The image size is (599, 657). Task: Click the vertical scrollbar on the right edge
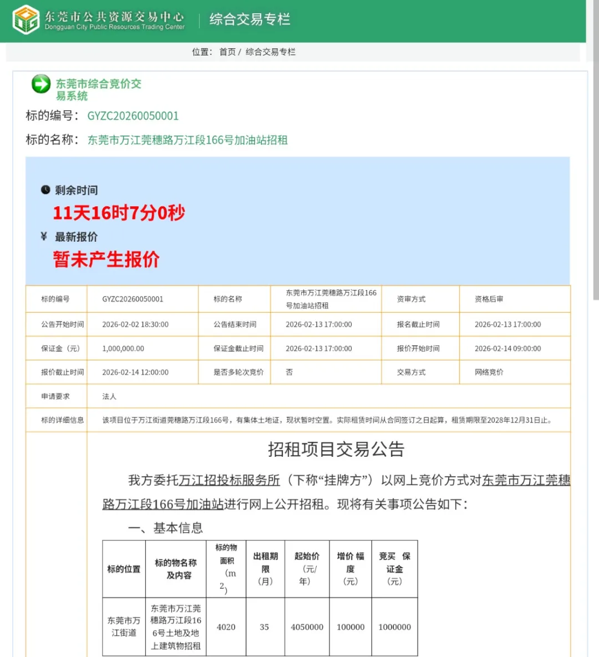[x=596, y=166]
